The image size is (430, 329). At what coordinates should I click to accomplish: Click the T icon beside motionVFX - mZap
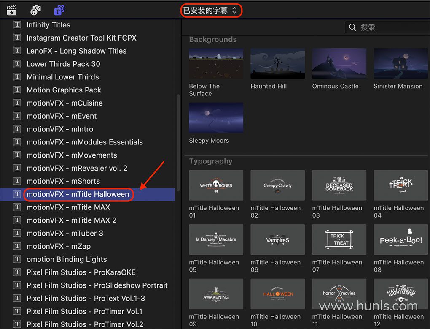click(x=17, y=246)
